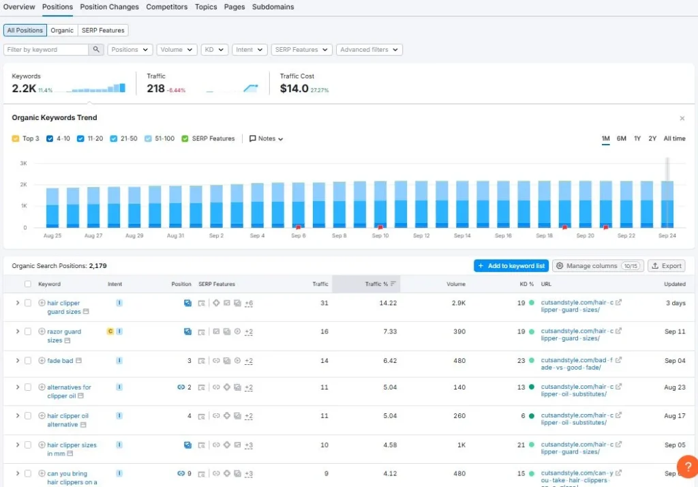
Task: Click the Add to keyword list button
Action: tap(511, 265)
